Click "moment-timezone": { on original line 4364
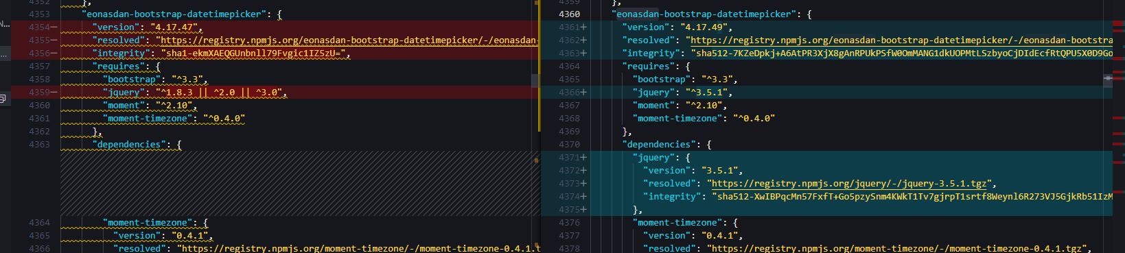The height and width of the screenshot is (253, 1125). click(156, 222)
